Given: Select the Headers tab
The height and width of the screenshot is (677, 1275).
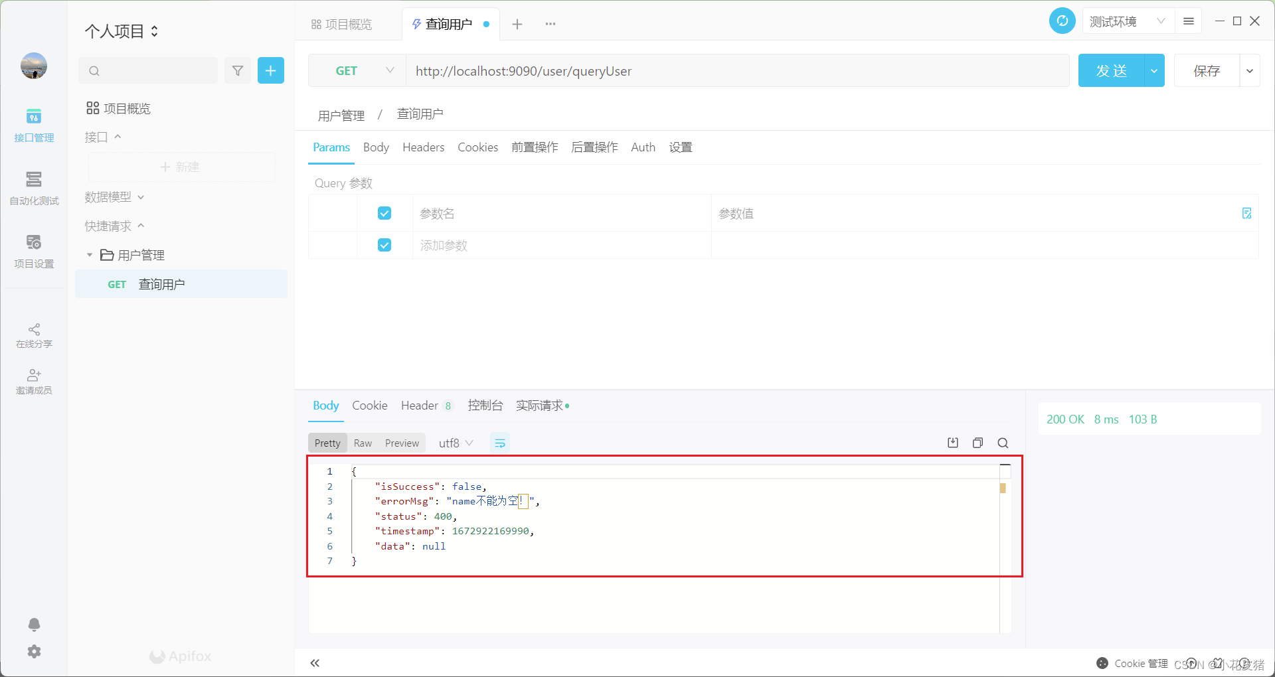Looking at the screenshot, I should 423,147.
